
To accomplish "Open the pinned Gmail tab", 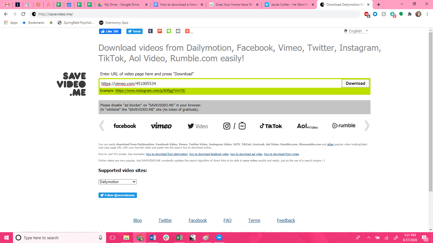I will (x=7, y=5).
